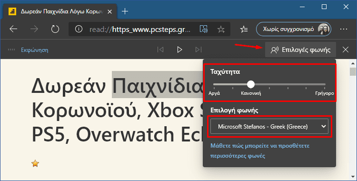This screenshot has height=181, width=357.
Task: Click the scrollbar up arrow
Action: pyautogui.click(x=353, y=63)
